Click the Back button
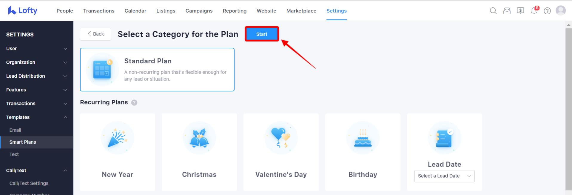The width and height of the screenshot is (572, 195). (95, 34)
